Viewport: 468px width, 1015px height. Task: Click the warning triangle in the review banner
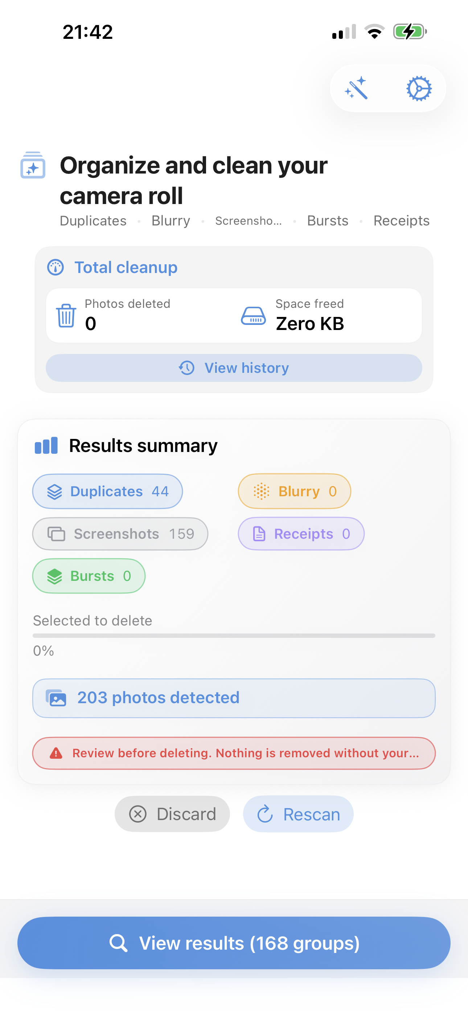point(56,753)
